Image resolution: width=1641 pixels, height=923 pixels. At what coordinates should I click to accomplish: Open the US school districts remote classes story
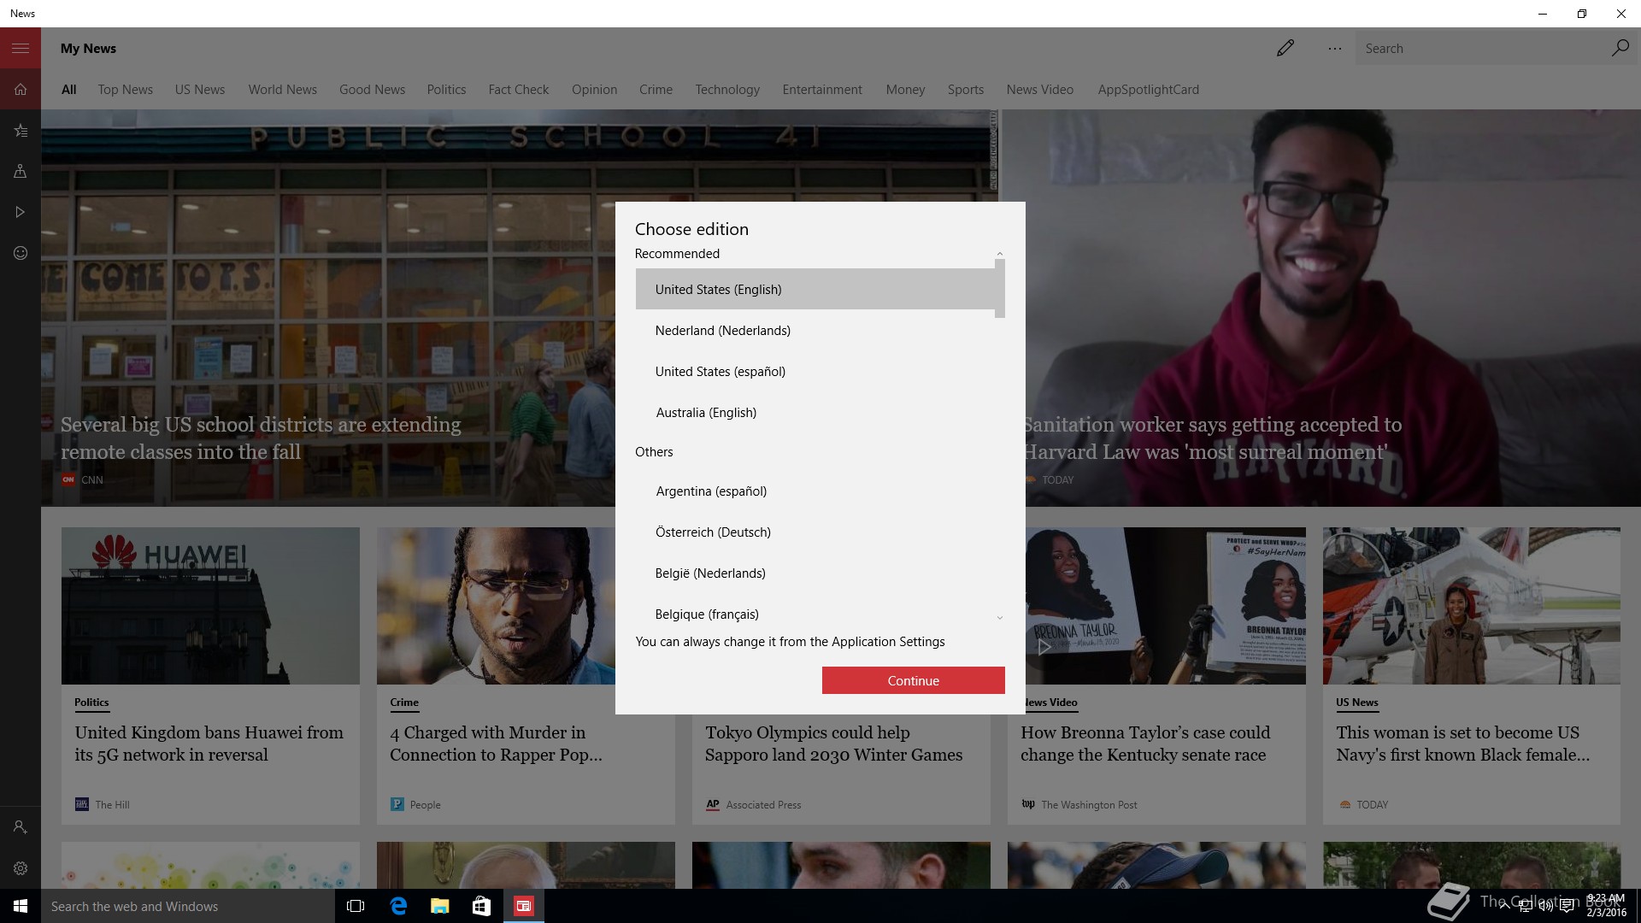tap(261, 438)
